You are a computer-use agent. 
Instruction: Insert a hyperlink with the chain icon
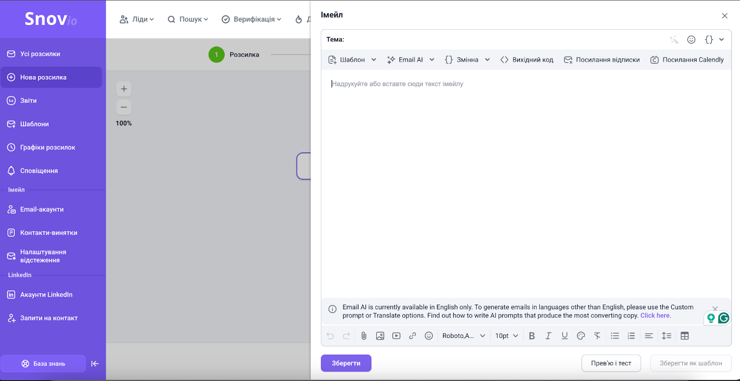coord(413,336)
